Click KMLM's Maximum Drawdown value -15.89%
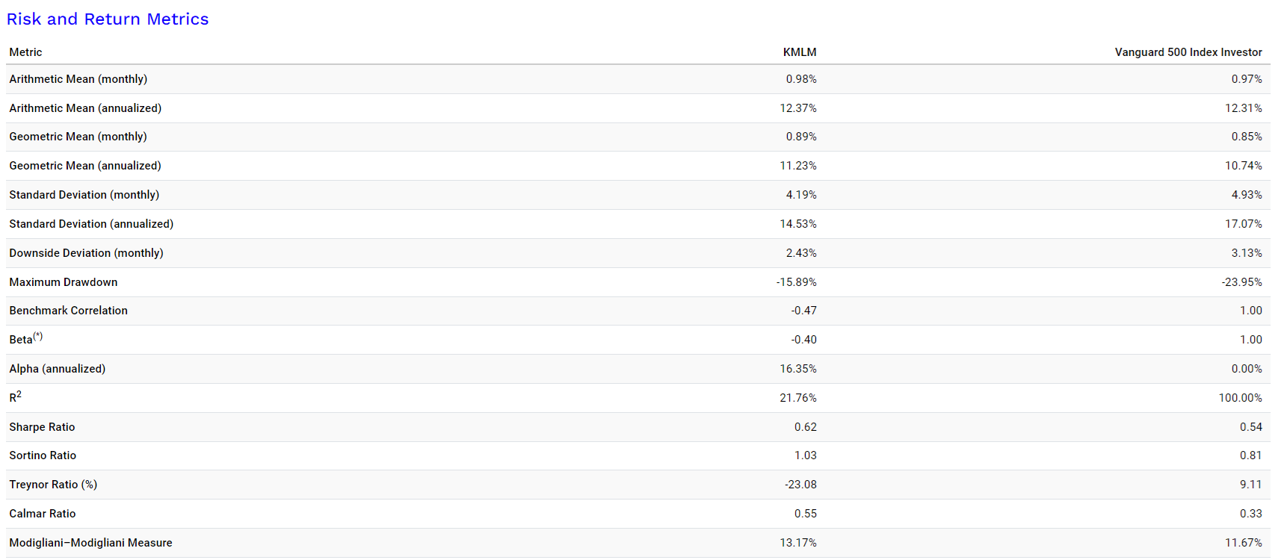Image resolution: width=1281 pixels, height=560 pixels. coord(796,282)
